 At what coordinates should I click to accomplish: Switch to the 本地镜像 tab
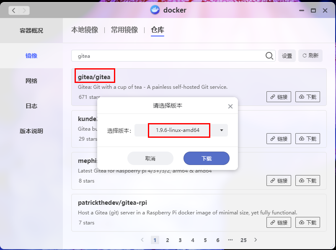(x=85, y=30)
